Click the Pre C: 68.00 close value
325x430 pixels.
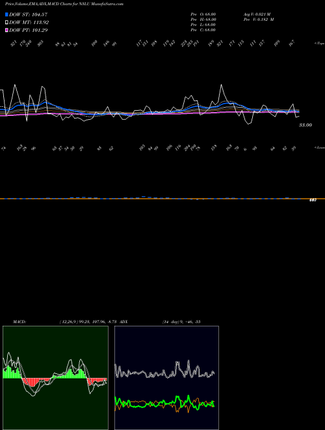[203, 29]
